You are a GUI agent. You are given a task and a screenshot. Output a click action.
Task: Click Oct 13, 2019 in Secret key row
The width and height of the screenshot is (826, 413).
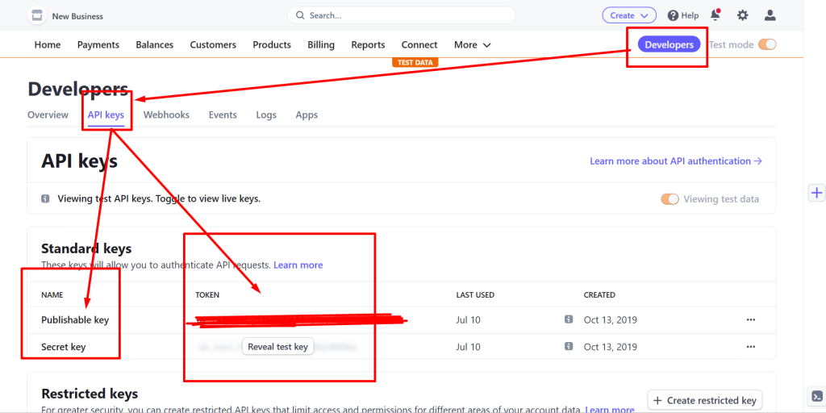point(611,347)
